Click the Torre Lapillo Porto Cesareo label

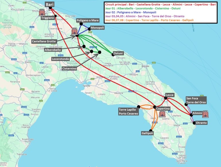coord(128,111)
